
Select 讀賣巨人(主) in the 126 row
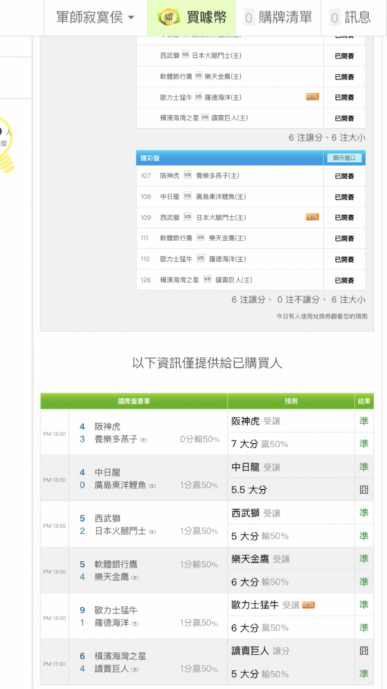(233, 280)
